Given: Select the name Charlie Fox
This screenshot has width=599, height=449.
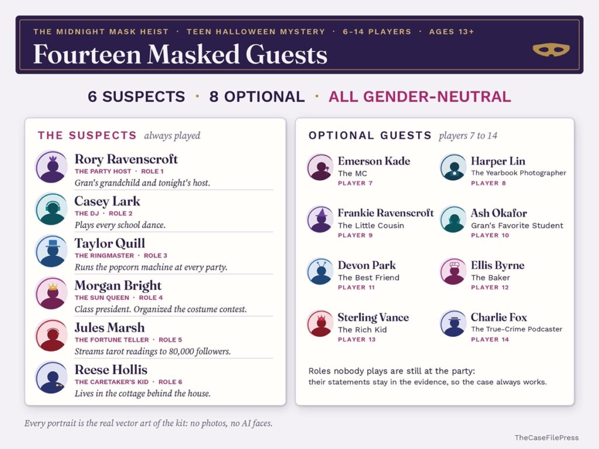Looking at the screenshot, I should tap(499, 317).
